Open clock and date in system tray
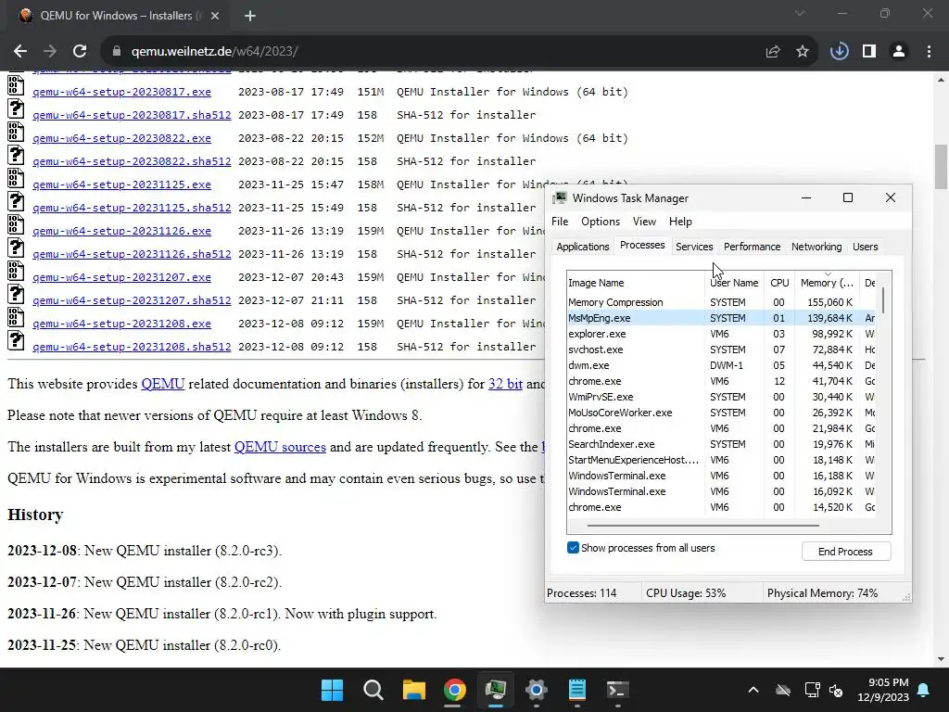The height and width of the screenshot is (712, 949). (883, 690)
